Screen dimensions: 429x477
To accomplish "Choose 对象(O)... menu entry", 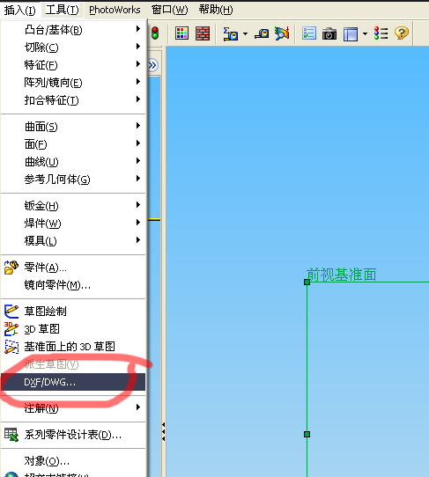I will [x=73, y=461].
